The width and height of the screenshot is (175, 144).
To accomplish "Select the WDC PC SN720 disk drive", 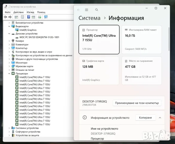I will tap(39, 37).
